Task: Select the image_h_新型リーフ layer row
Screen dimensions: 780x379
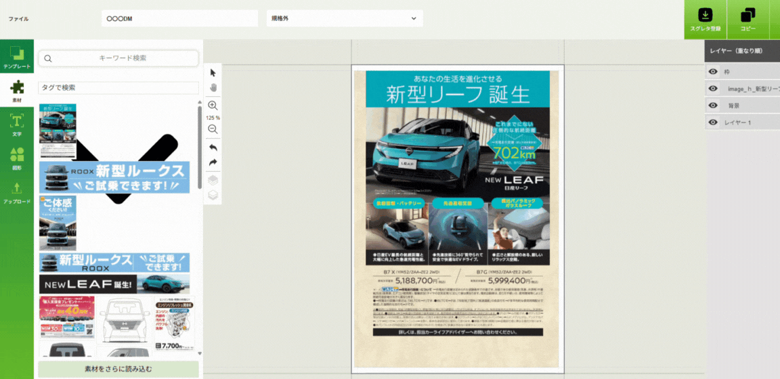Action: point(752,89)
